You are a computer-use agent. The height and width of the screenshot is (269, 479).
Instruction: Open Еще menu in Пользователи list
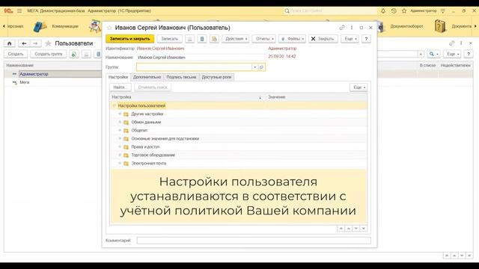(x=452, y=54)
